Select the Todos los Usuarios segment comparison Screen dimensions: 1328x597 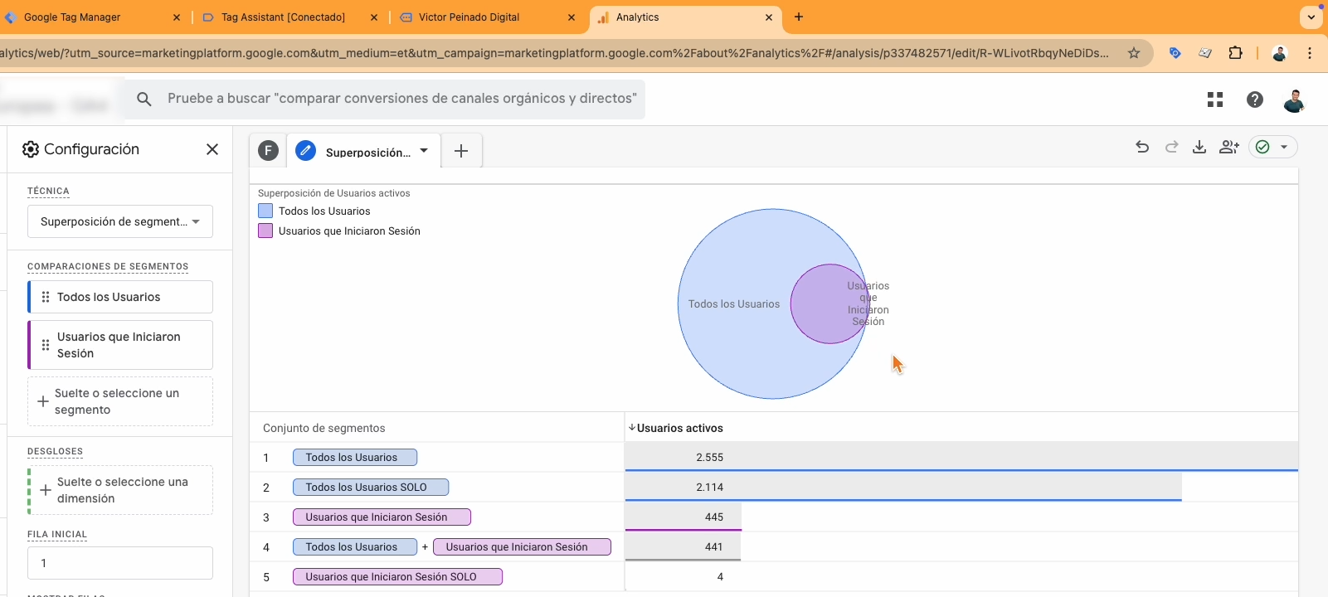[120, 297]
